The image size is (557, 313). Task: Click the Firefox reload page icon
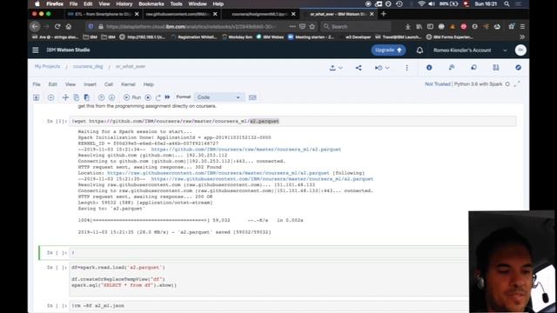[57, 27]
